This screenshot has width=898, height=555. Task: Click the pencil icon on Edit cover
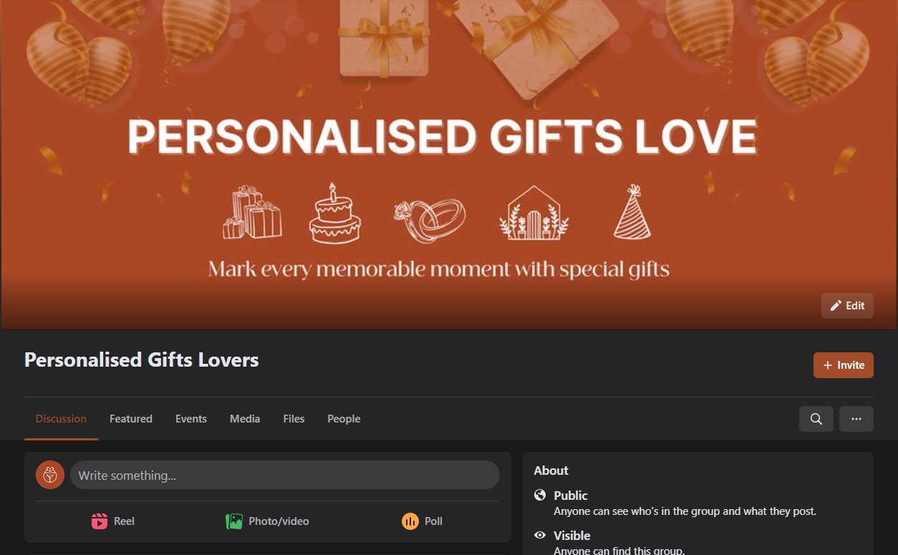[x=836, y=306]
